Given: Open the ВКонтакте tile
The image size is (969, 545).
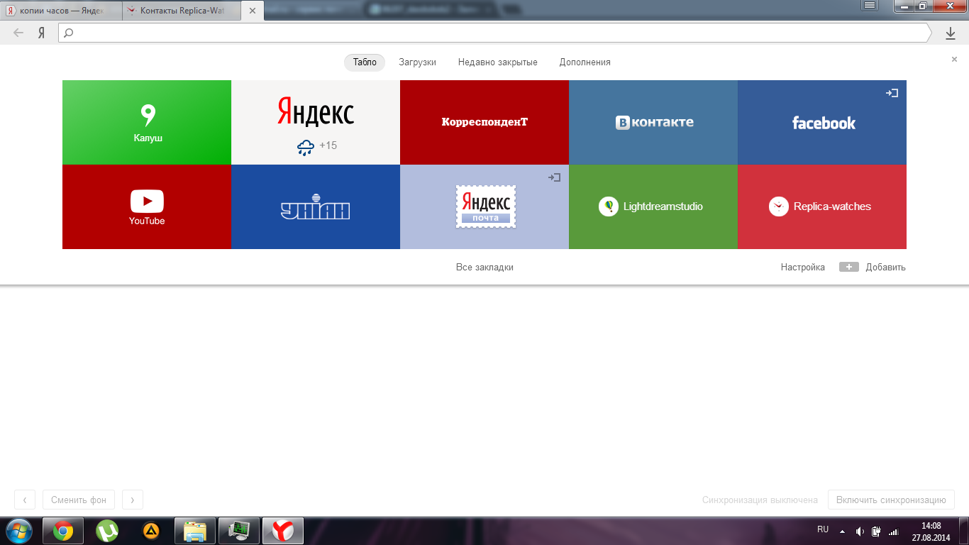Looking at the screenshot, I should 653,122.
